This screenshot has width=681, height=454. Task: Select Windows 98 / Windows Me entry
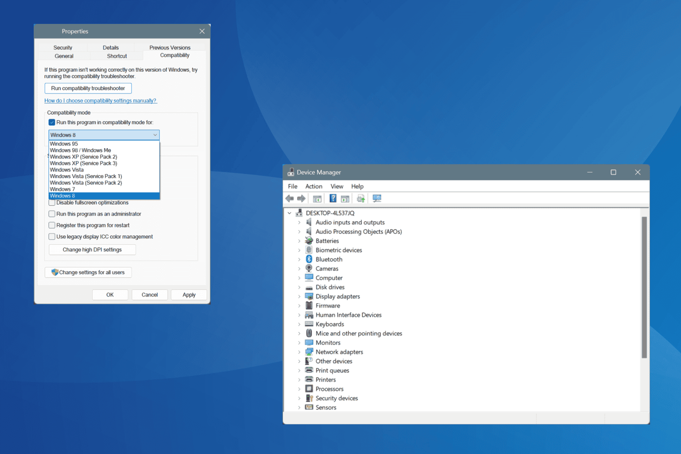104,150
